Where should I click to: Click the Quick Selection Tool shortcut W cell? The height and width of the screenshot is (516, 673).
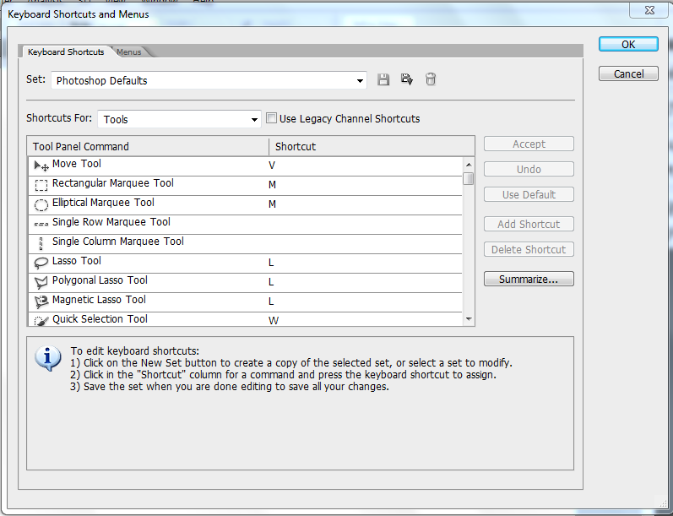365,320
